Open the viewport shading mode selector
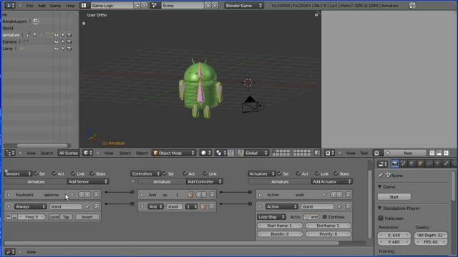The height and width of the screenshot is (257, 458). click(x=205, y=153)
